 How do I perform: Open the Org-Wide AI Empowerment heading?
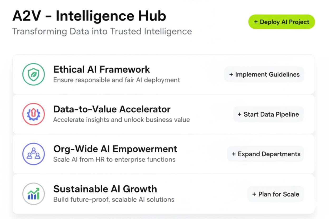click(115, 149)
